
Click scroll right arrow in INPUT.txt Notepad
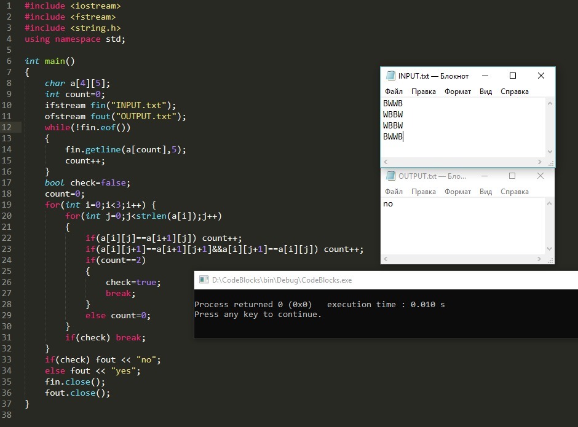[540, 162]
